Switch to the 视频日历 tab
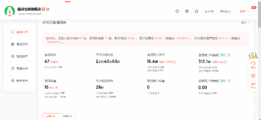Image resolution: width=261 pixels, height=120 pixels. point(67,116)
